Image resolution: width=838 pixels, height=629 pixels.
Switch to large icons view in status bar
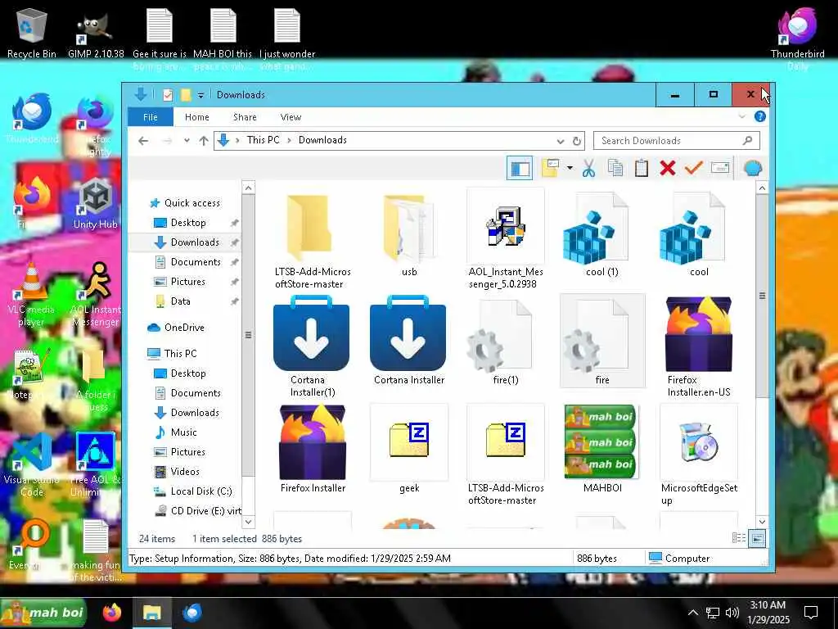(x=757, y=538)
